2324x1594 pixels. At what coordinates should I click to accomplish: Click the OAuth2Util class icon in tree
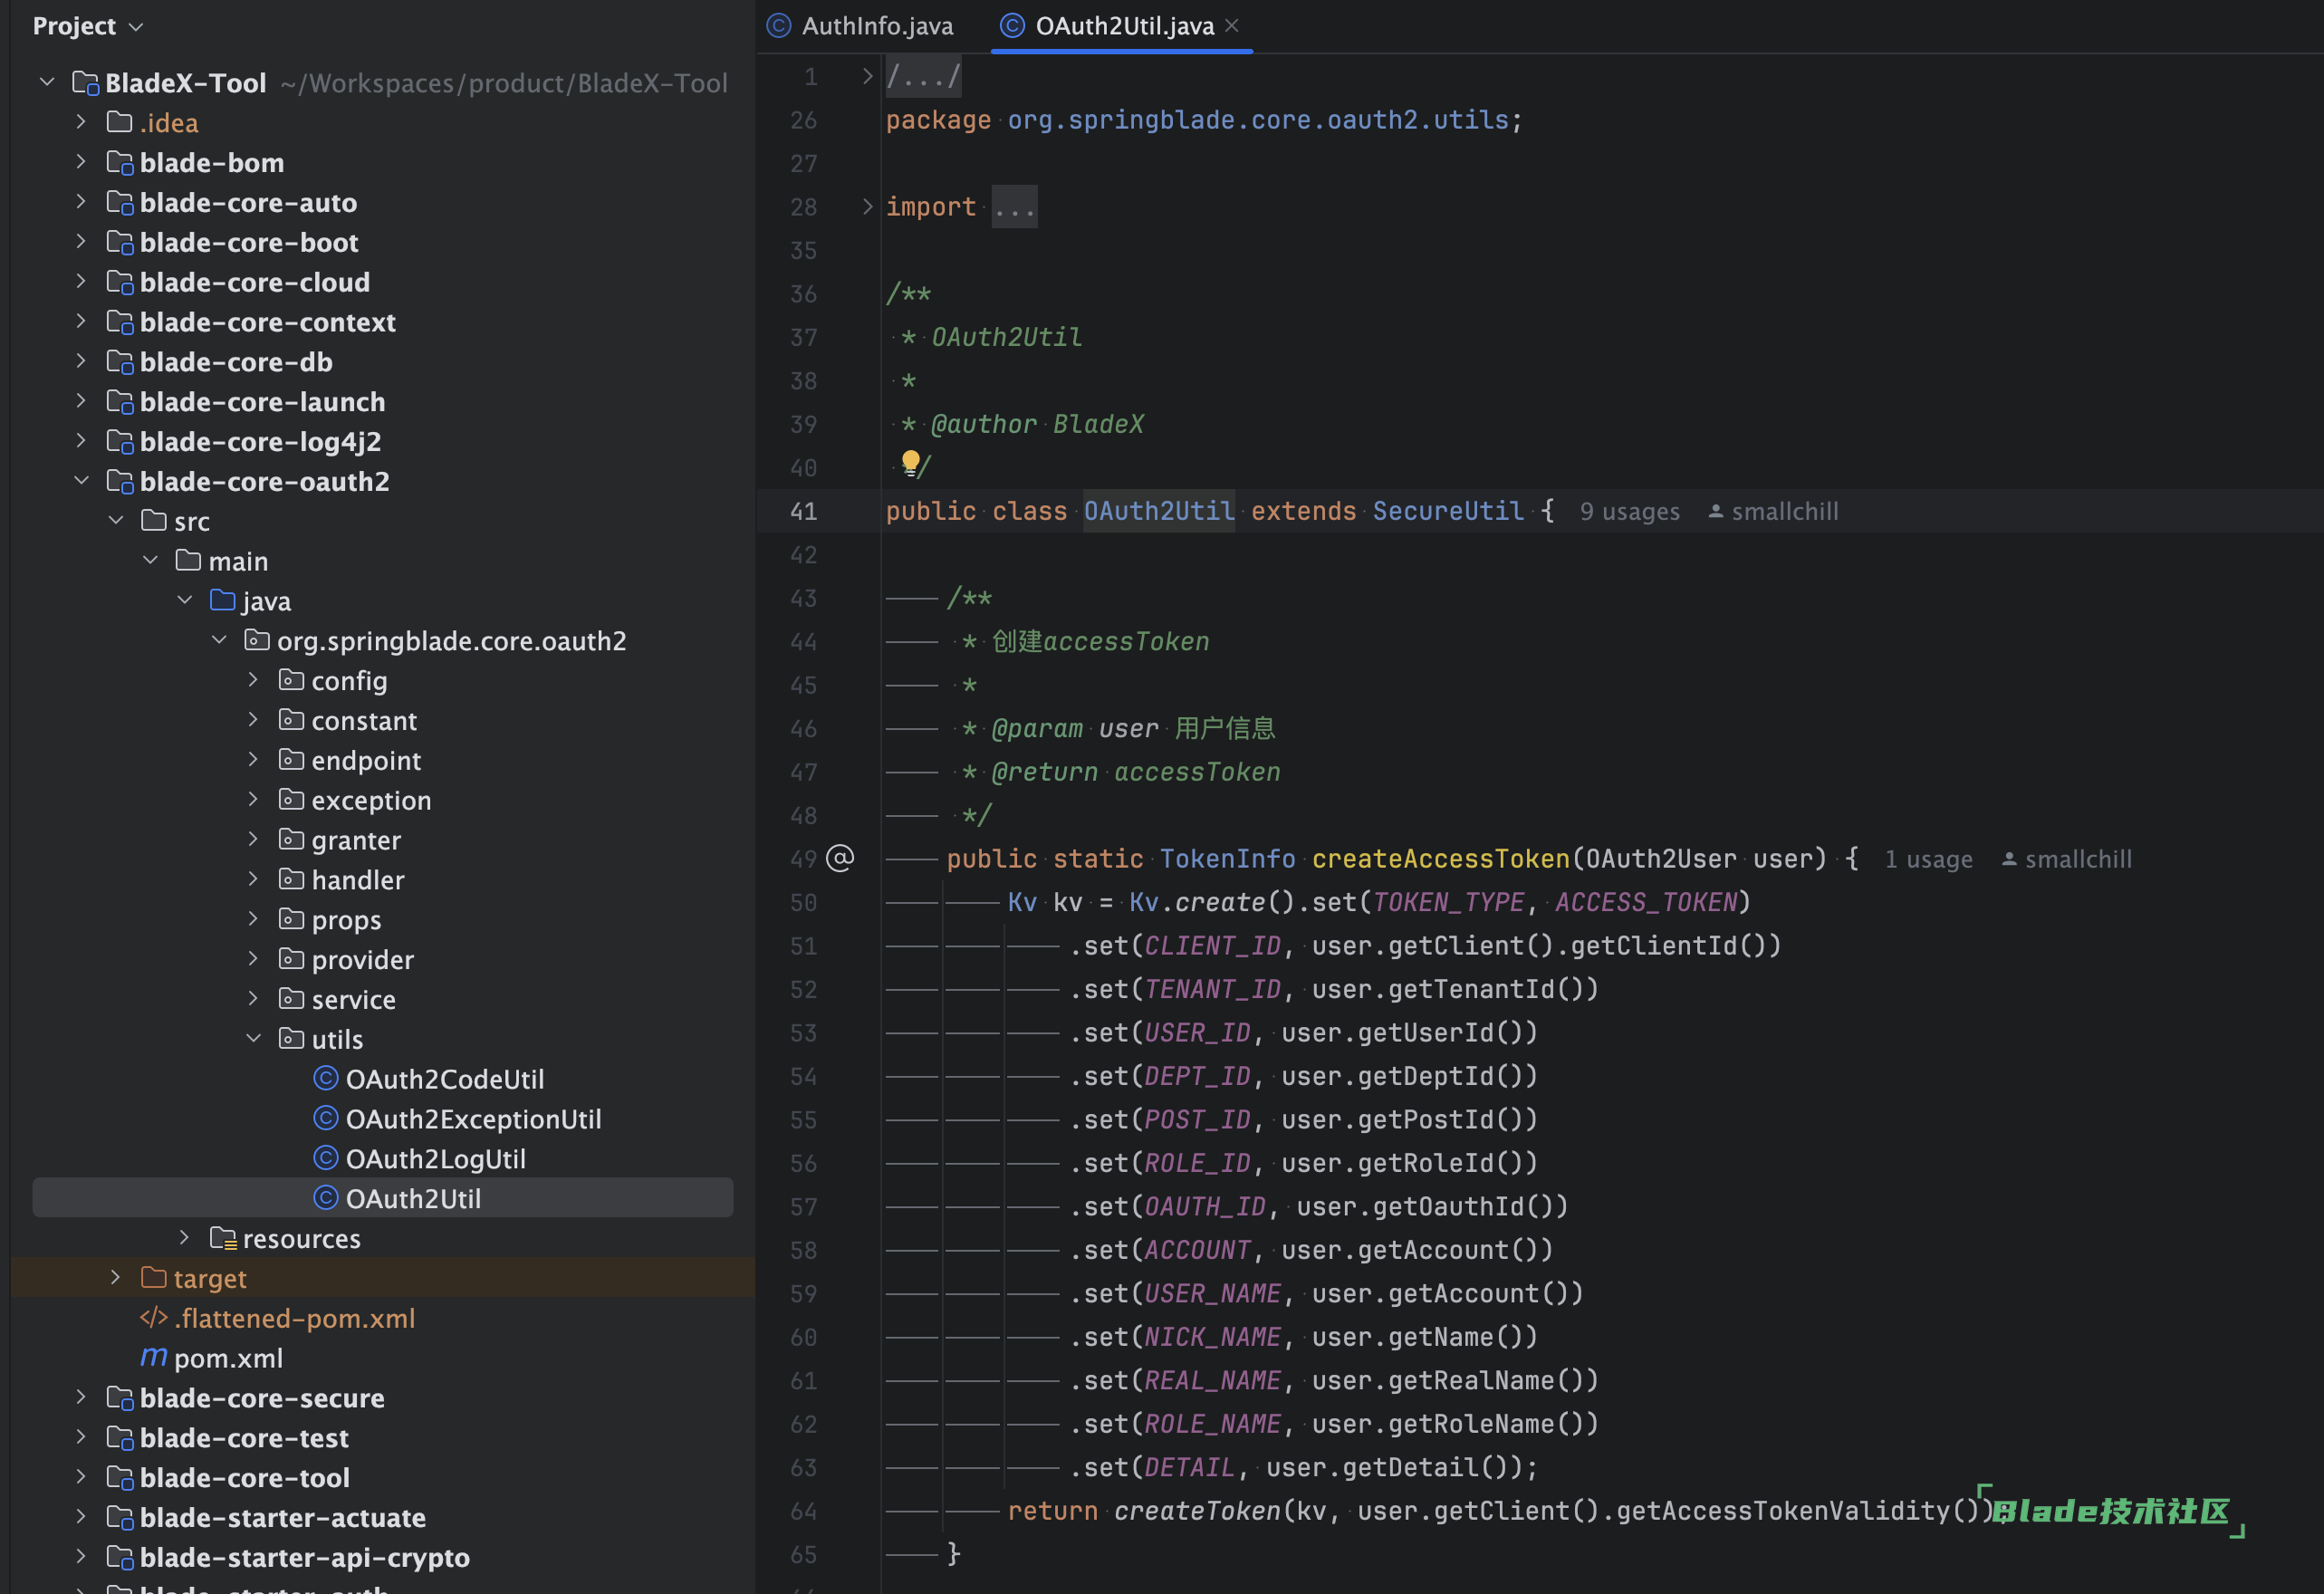(x=326, y=1198)
